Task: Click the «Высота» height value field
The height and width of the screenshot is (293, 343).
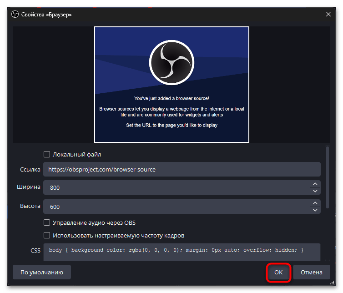Action: (176, 207)
